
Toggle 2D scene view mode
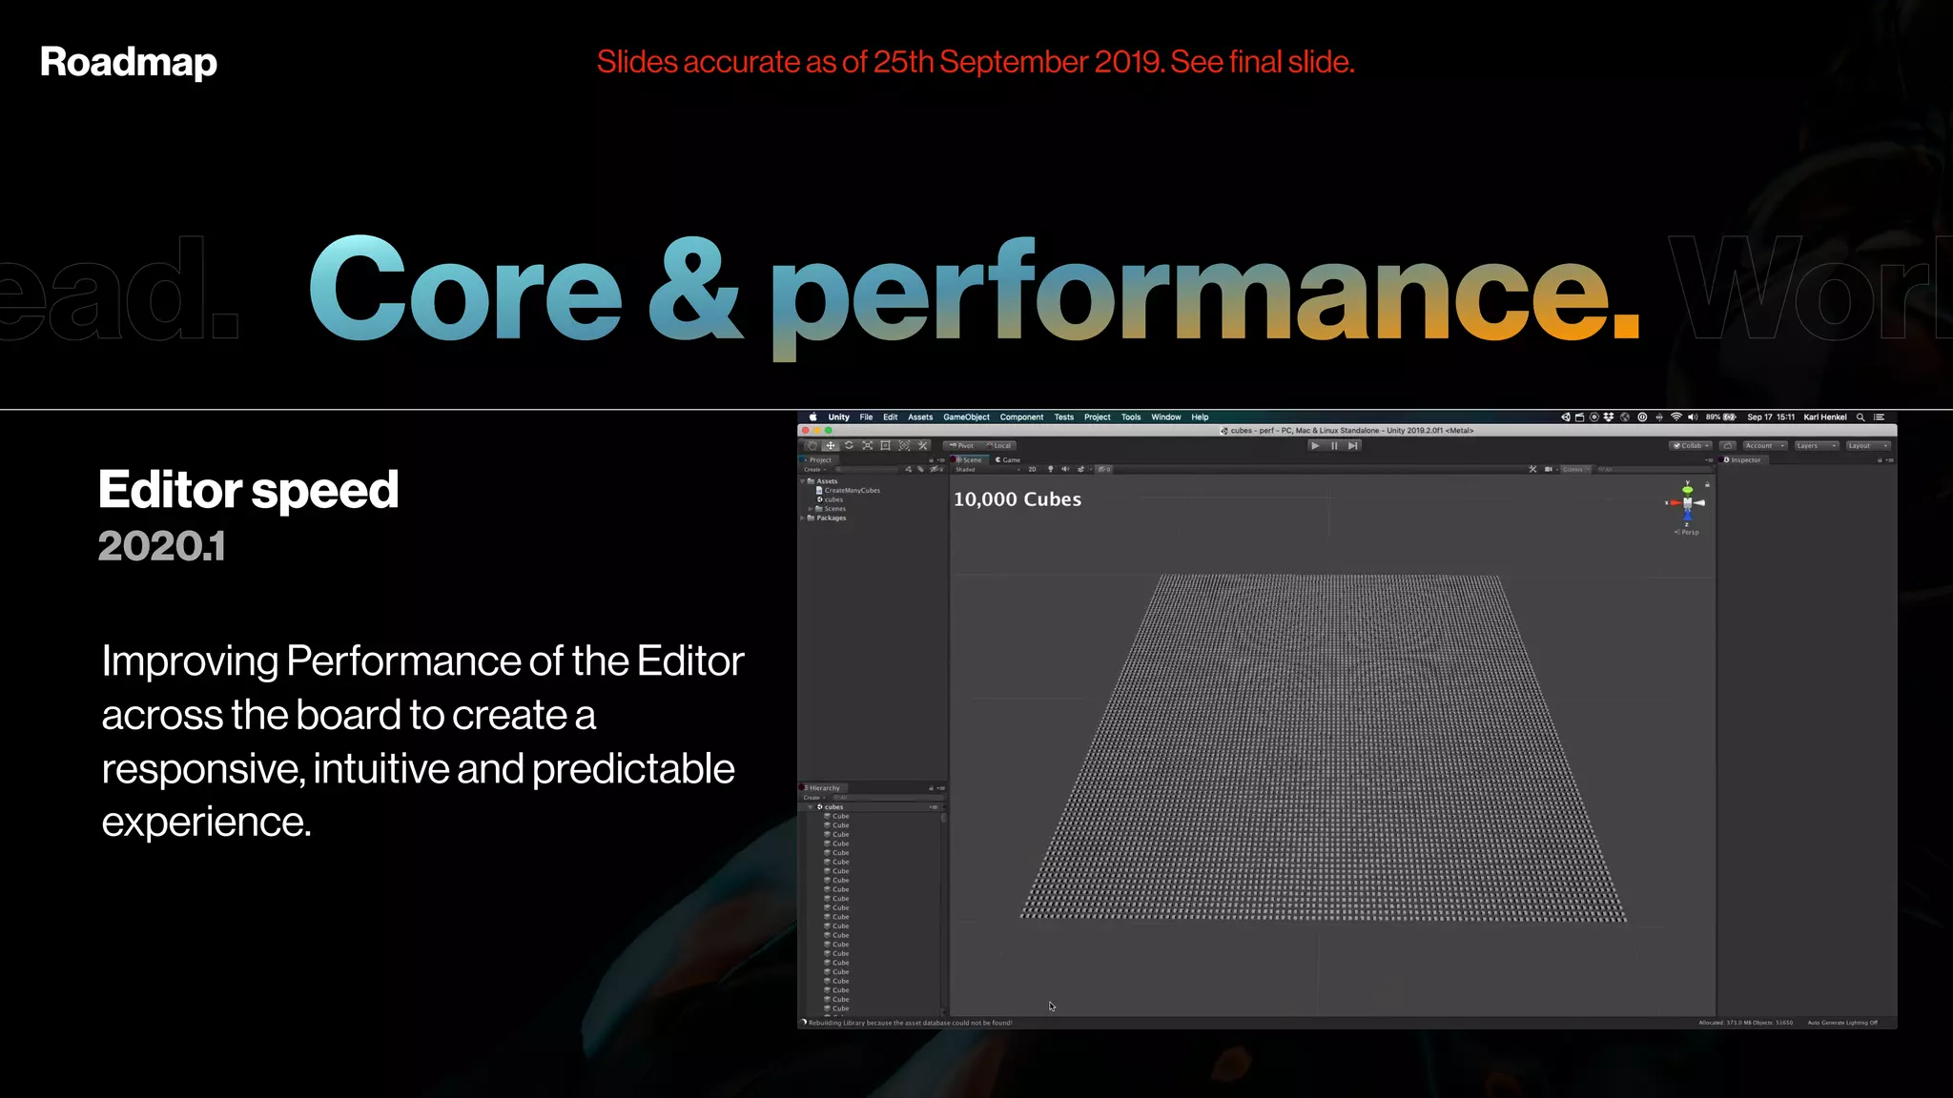(x=1032, y=469)
